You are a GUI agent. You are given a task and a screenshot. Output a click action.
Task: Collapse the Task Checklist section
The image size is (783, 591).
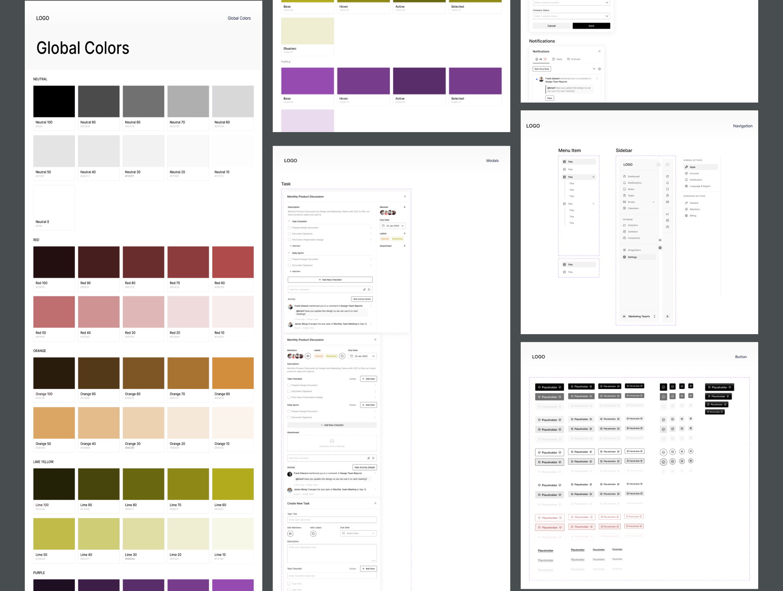(x=289, y=221)
